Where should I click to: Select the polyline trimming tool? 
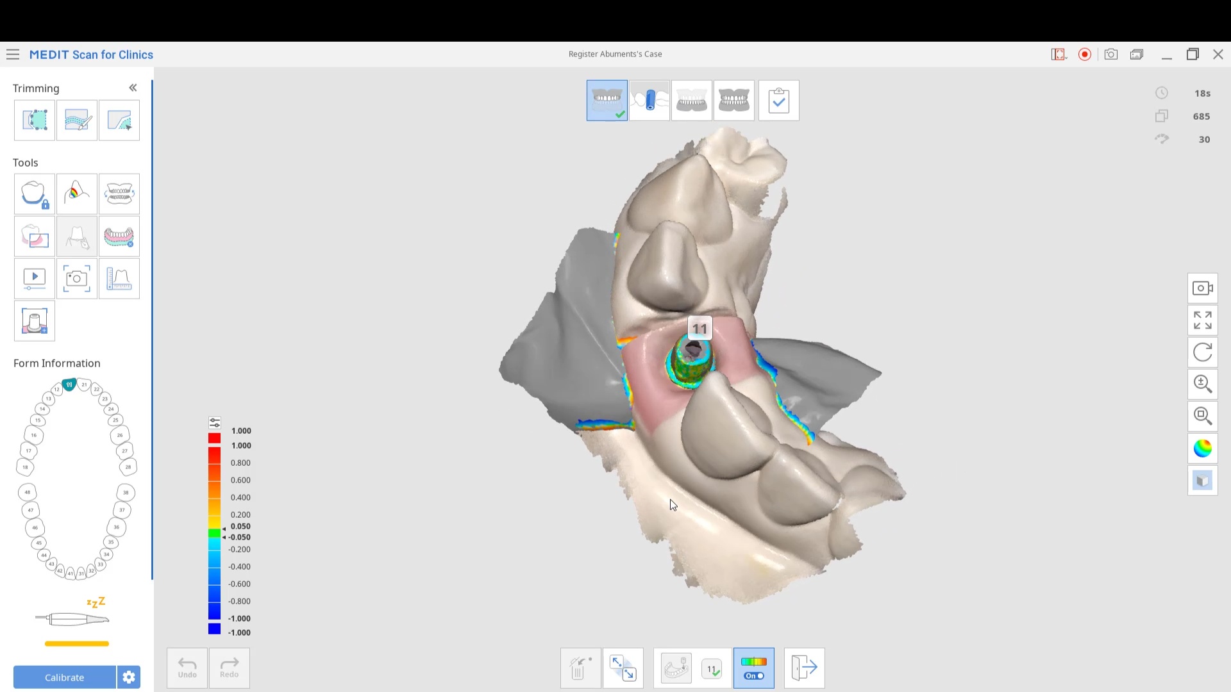(x=35, y=120)
